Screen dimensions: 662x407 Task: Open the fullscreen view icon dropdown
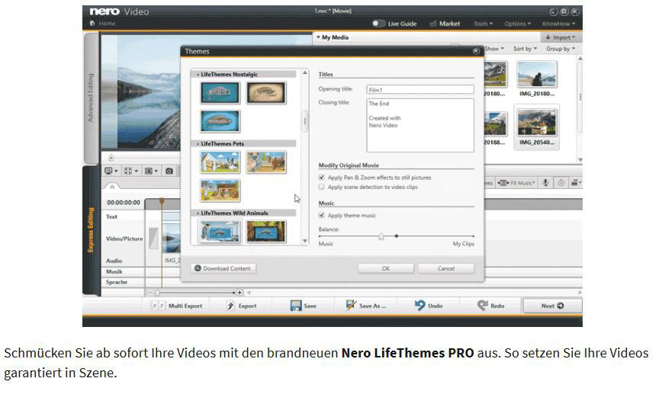tap(131, 171)
